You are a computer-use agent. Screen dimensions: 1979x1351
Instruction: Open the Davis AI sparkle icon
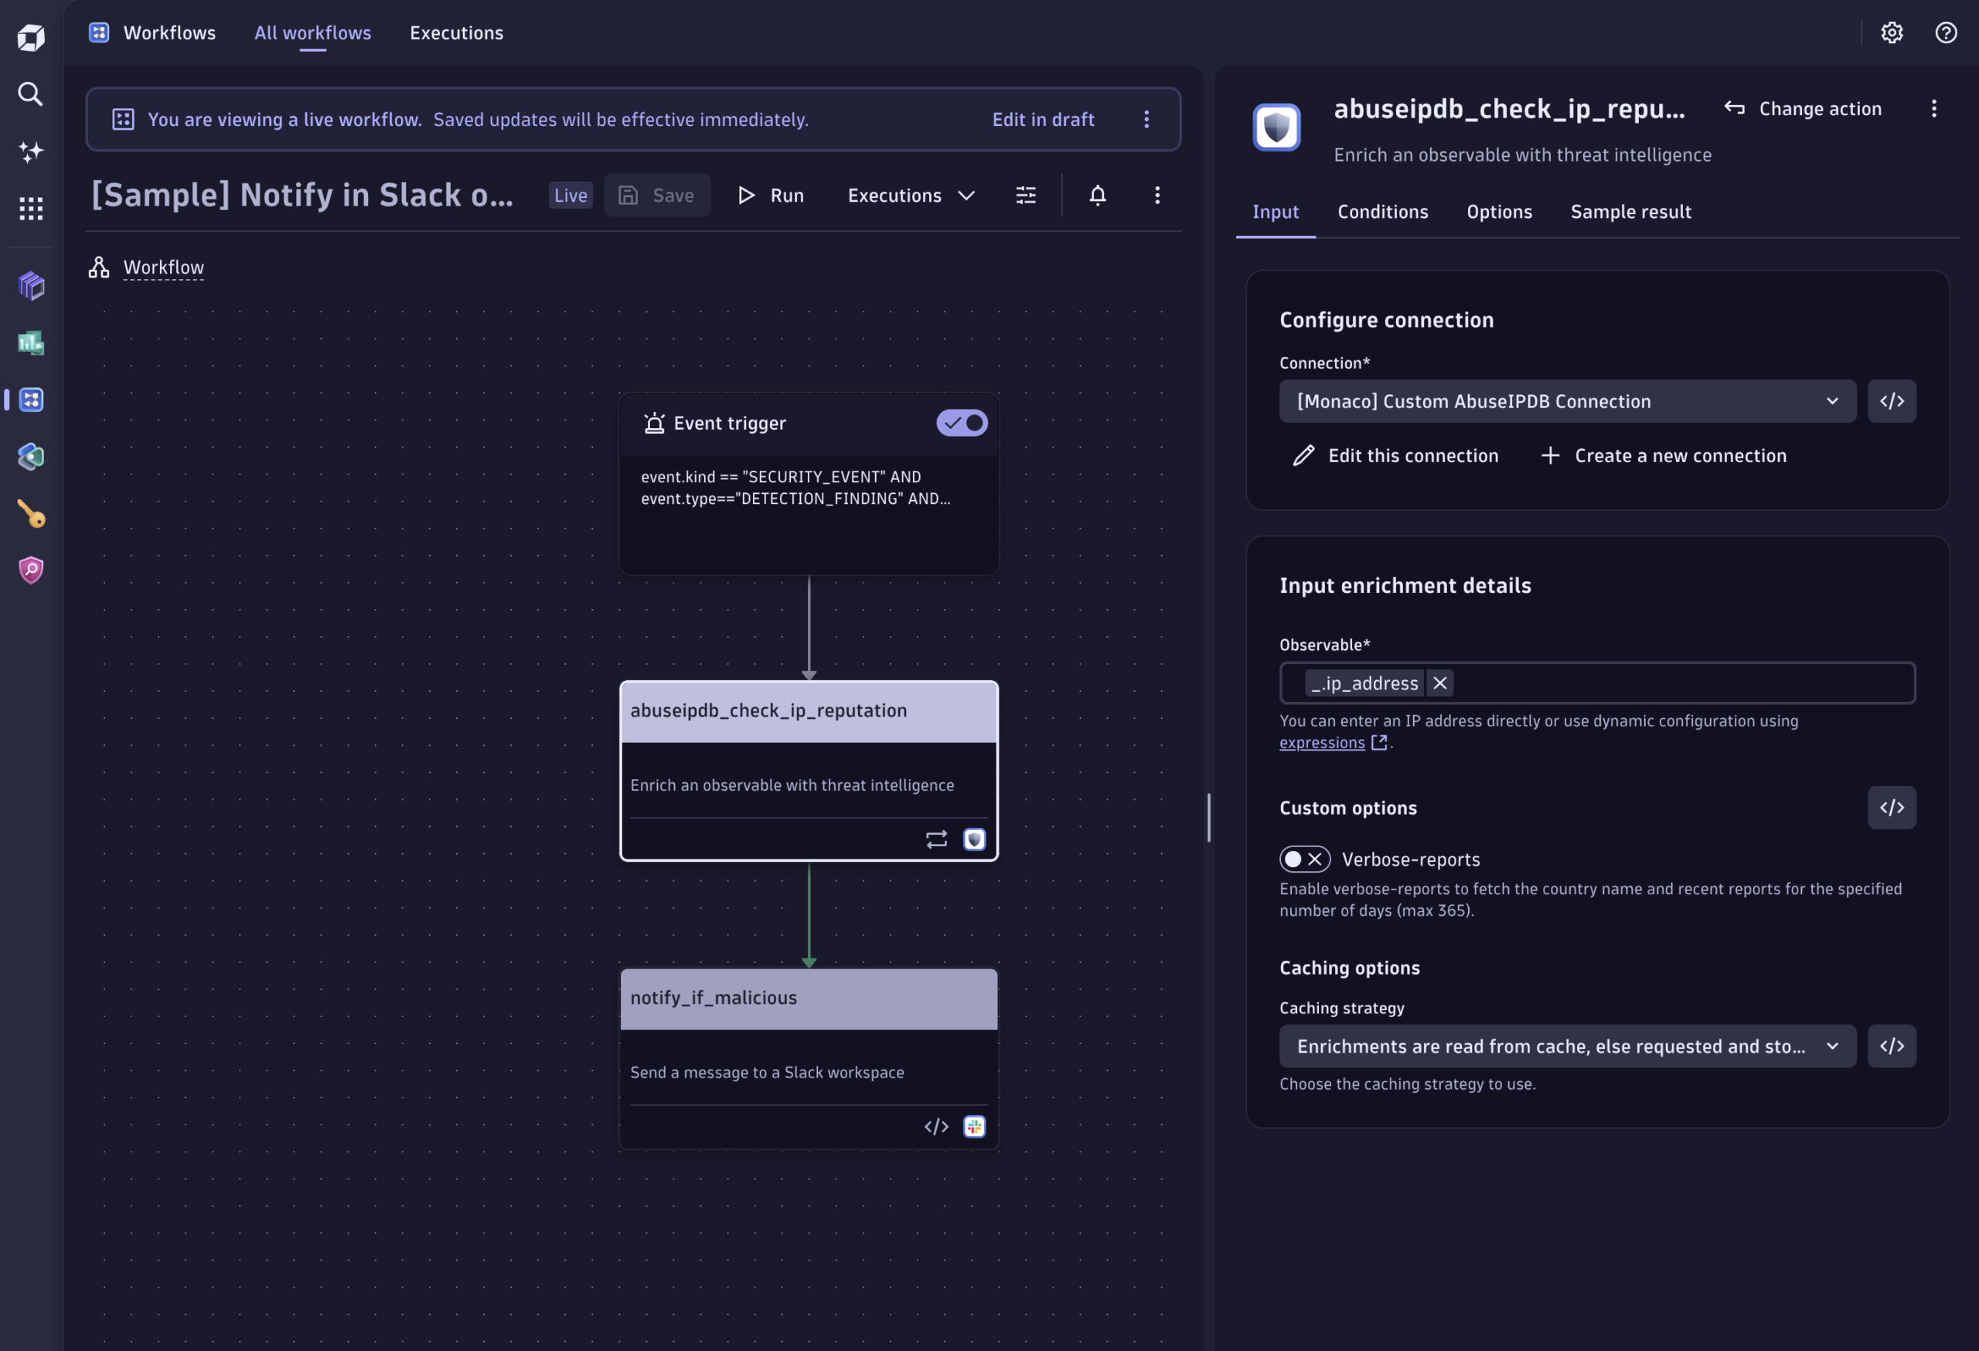click(x=31, y=151)
